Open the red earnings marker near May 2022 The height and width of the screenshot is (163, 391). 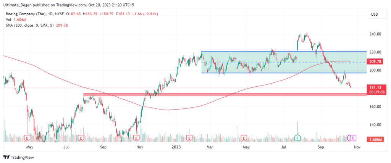(x=27, y=137)
